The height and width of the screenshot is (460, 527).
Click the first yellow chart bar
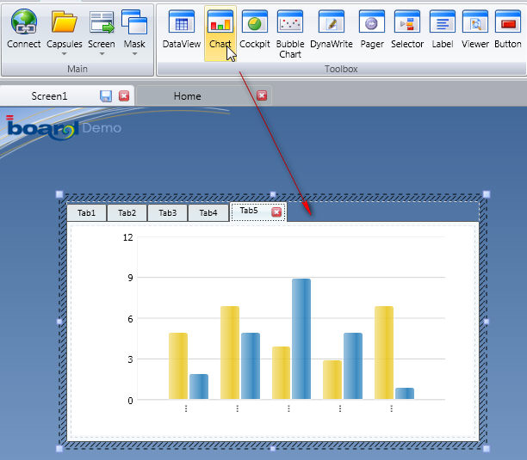point(178,366)
